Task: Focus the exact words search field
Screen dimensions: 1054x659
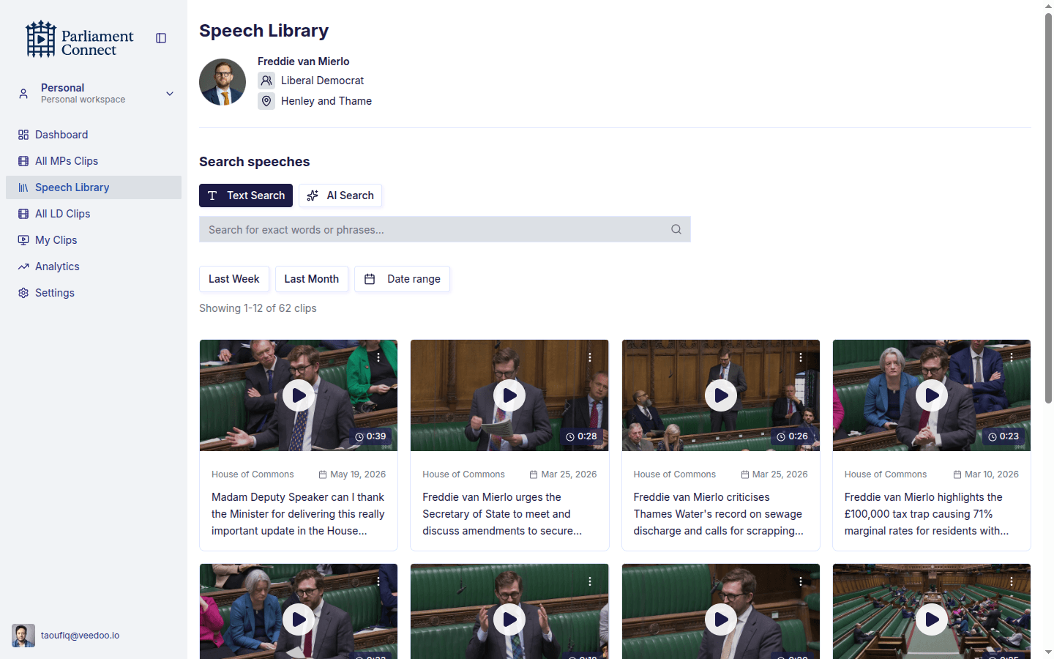Action: (x=445, y=229)
